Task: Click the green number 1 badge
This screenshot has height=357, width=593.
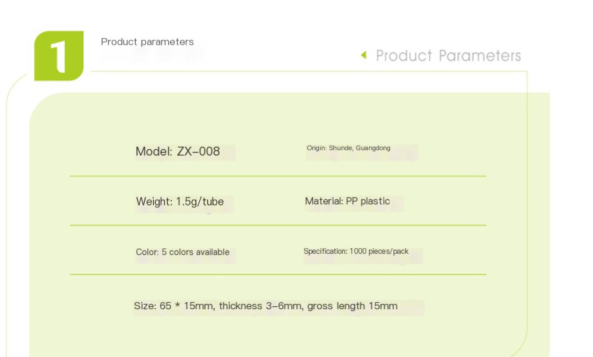Action: 59,56
